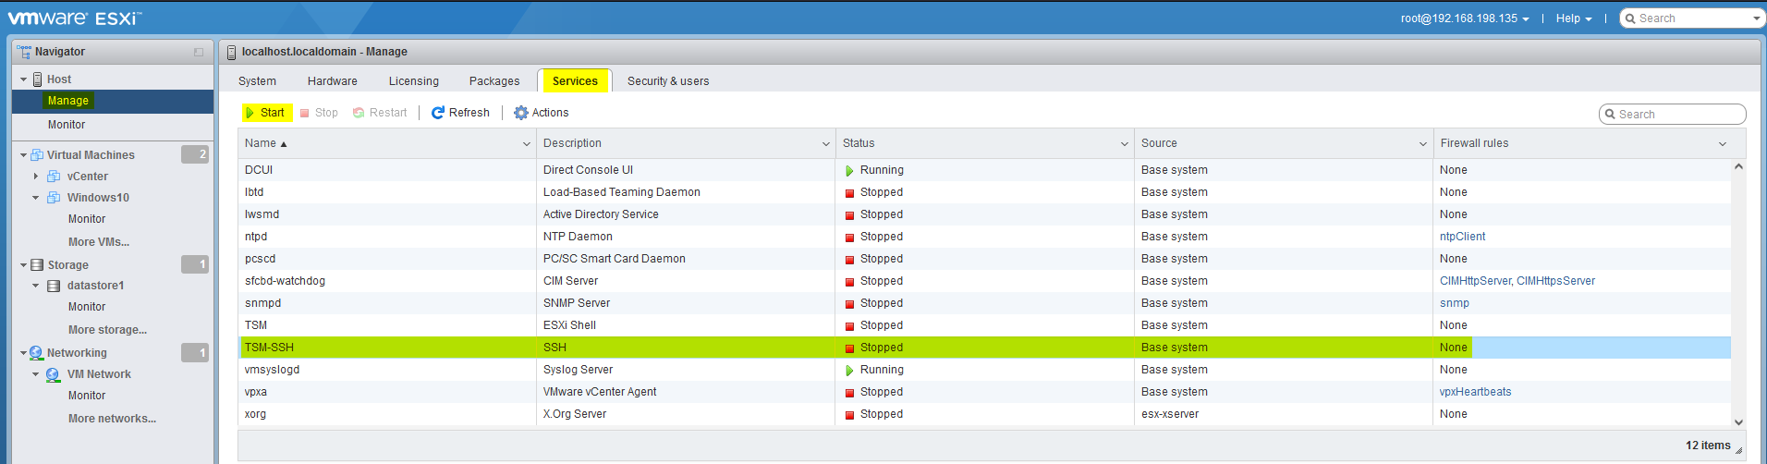Viewport: 1767px width, 464px height.
Task: Open the More VMs... link
Action: [99, 242]
